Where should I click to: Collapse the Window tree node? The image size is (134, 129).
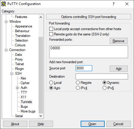tap(6, 22)
